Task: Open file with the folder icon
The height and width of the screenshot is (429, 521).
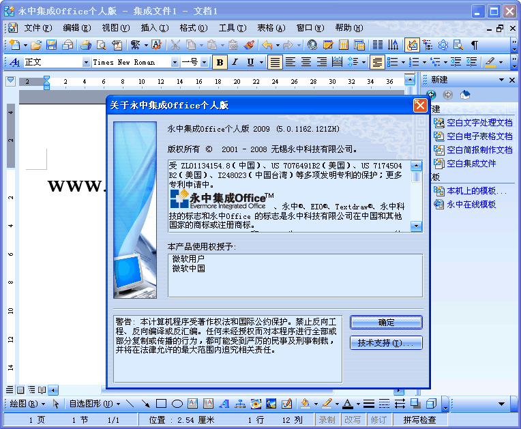Action: (x=36, y=44)
